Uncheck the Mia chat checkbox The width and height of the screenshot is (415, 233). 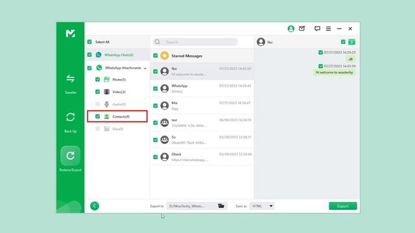point(156,105)
